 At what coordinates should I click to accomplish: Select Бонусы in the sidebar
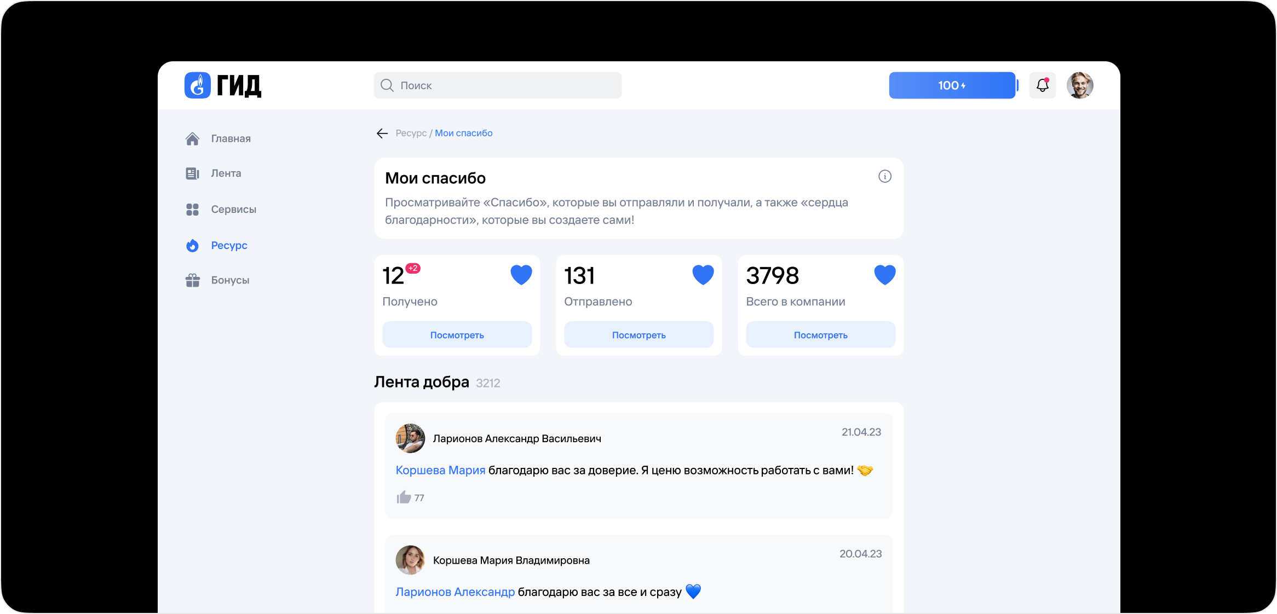tap(217, 280)
